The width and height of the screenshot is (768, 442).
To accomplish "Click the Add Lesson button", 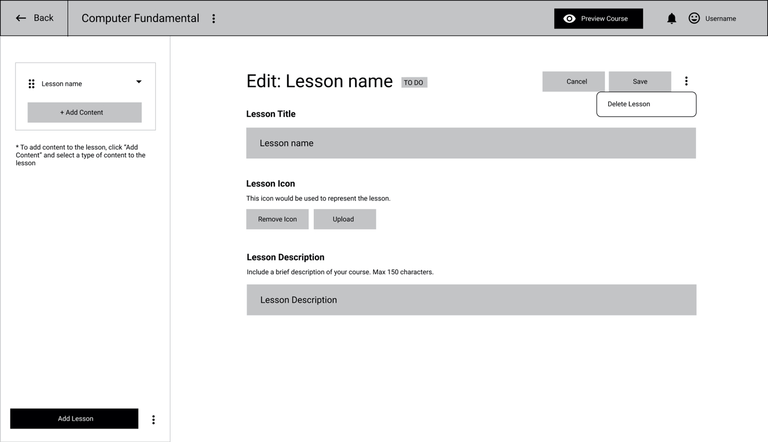I will [x=74, y=418].
